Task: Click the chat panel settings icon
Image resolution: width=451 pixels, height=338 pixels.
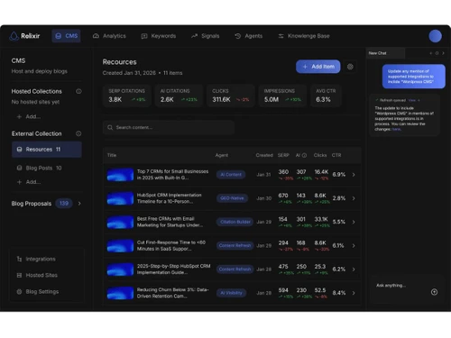Action: coord(437,53)
